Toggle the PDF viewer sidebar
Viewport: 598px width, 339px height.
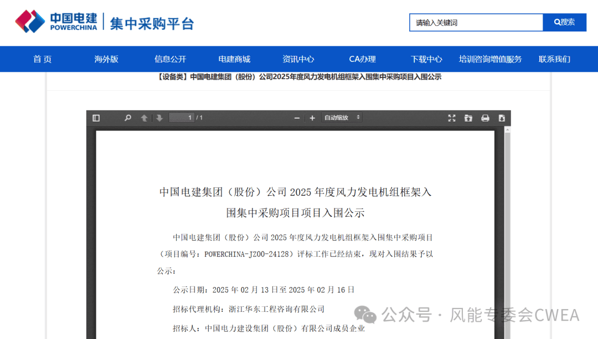96,118
